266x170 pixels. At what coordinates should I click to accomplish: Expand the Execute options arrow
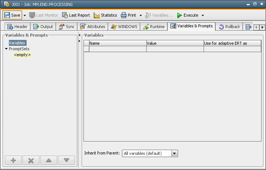[203, 16]
